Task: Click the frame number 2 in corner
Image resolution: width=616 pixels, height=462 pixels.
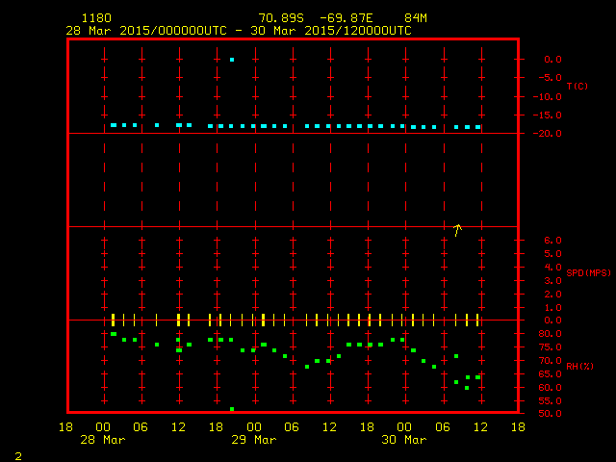Action: point(17,453)
